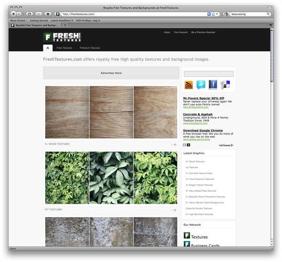Screen dimensions: 282x262
Task: Open the orange RSS feed icon
Action: (x=188, y=85)
